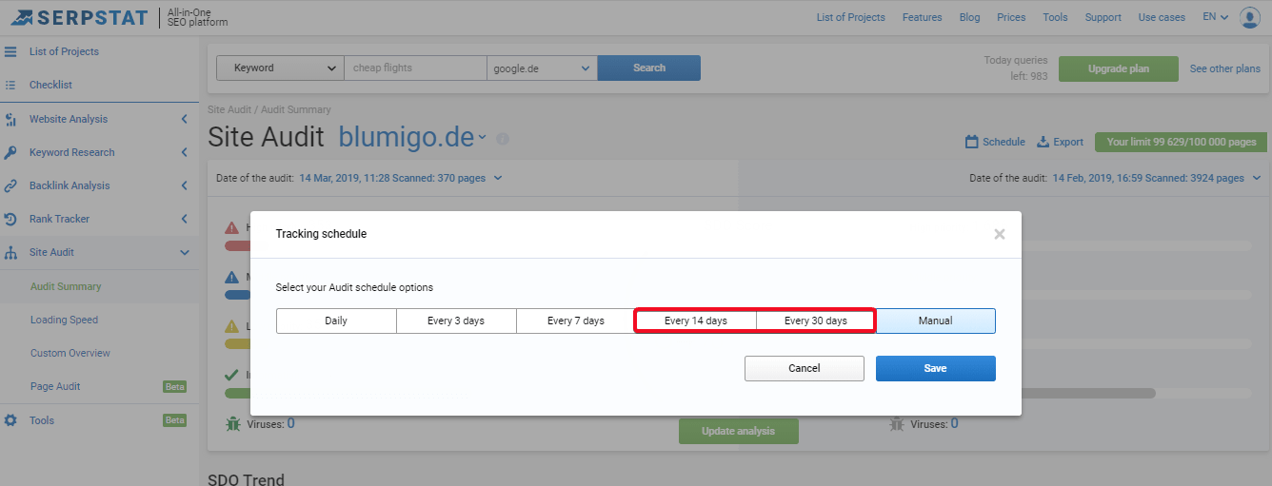Viewport: 1272px width, 486px height.
Task: Select the Manual schedule option
Action: pos(936,321)
